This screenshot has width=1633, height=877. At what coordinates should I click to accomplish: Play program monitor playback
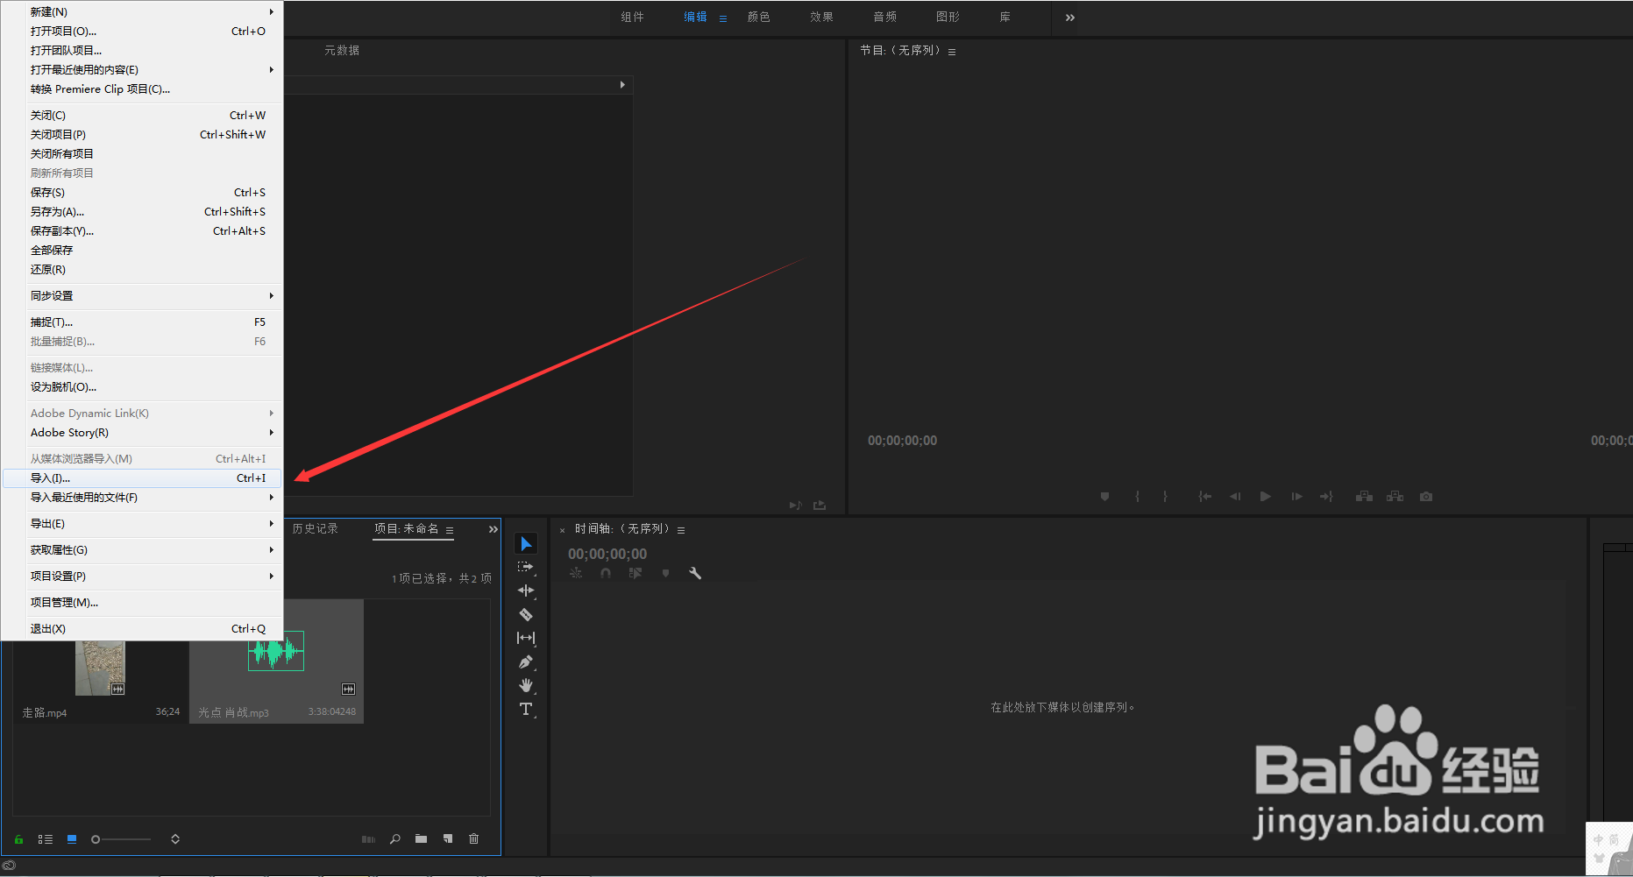1265,497
